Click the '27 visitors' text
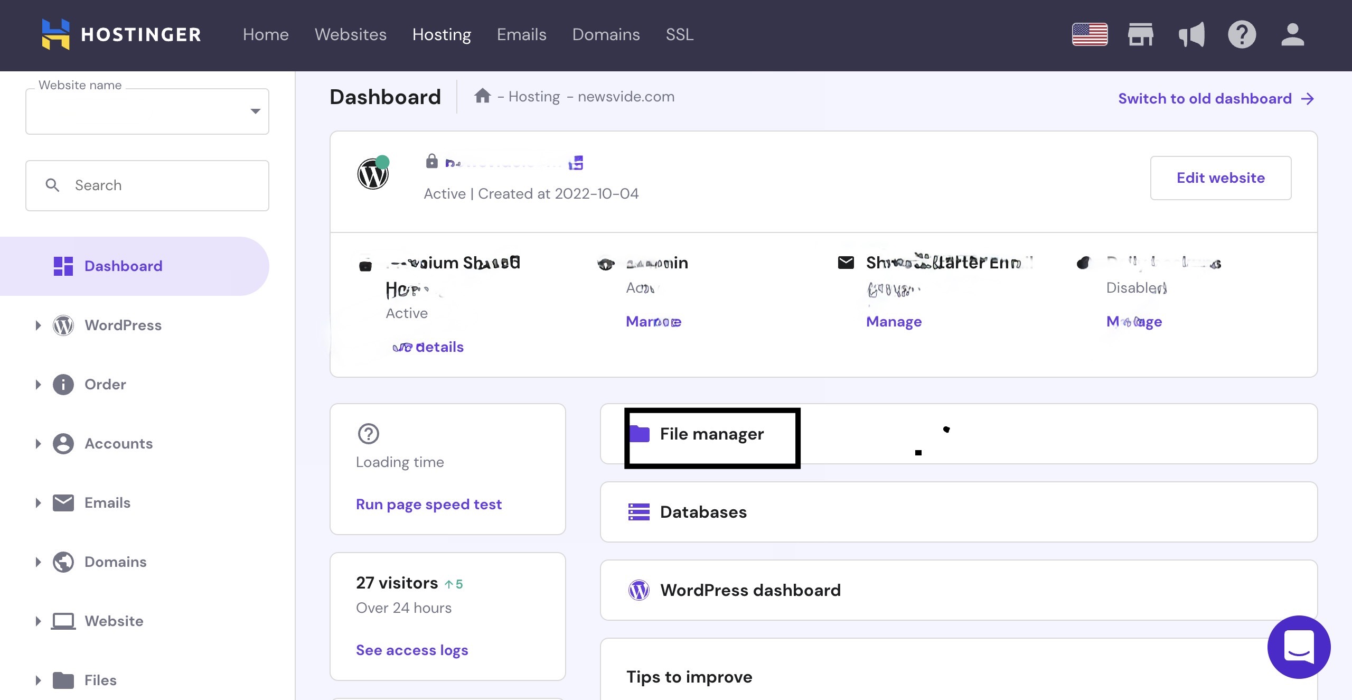This screenshot has height=700, width=1352. click(397, 583)
